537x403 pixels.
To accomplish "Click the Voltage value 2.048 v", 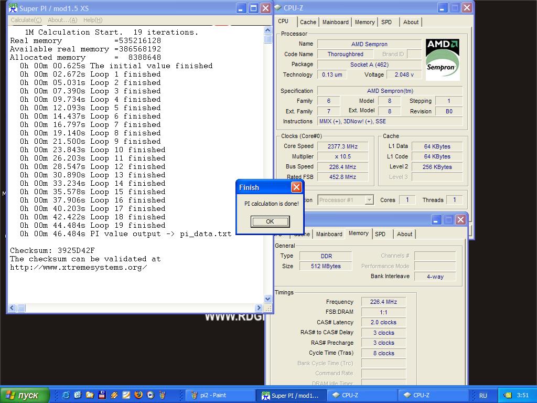I will pos(404,75).
